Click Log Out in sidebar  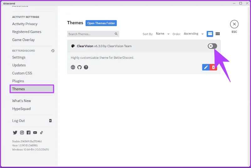click(x=19, y=121)
